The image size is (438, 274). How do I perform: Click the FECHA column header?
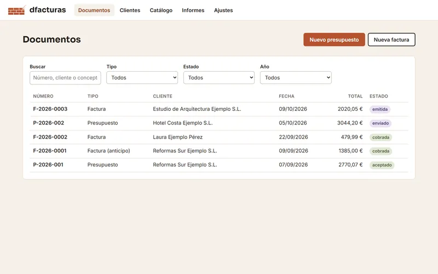[x=286, y=96]
